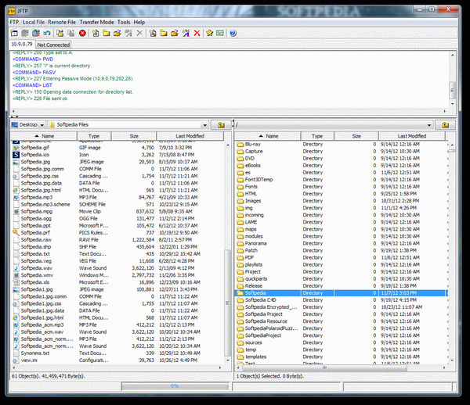This screenshot has height=405, width=470.
Task: Sort local files by Last Modified column
Action: coord(190,136)
